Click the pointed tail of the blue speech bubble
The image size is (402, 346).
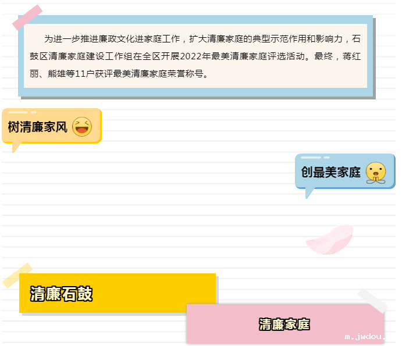[x=309, y=192]
